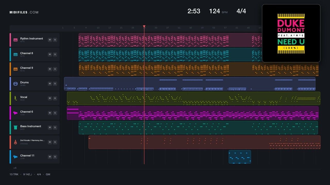
Task: Click the 2nd Vocals strings guitar icon
Action: [x=15, y=142]
